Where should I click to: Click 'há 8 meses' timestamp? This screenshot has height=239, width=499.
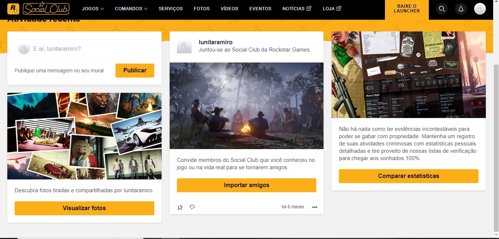[293, 207]
